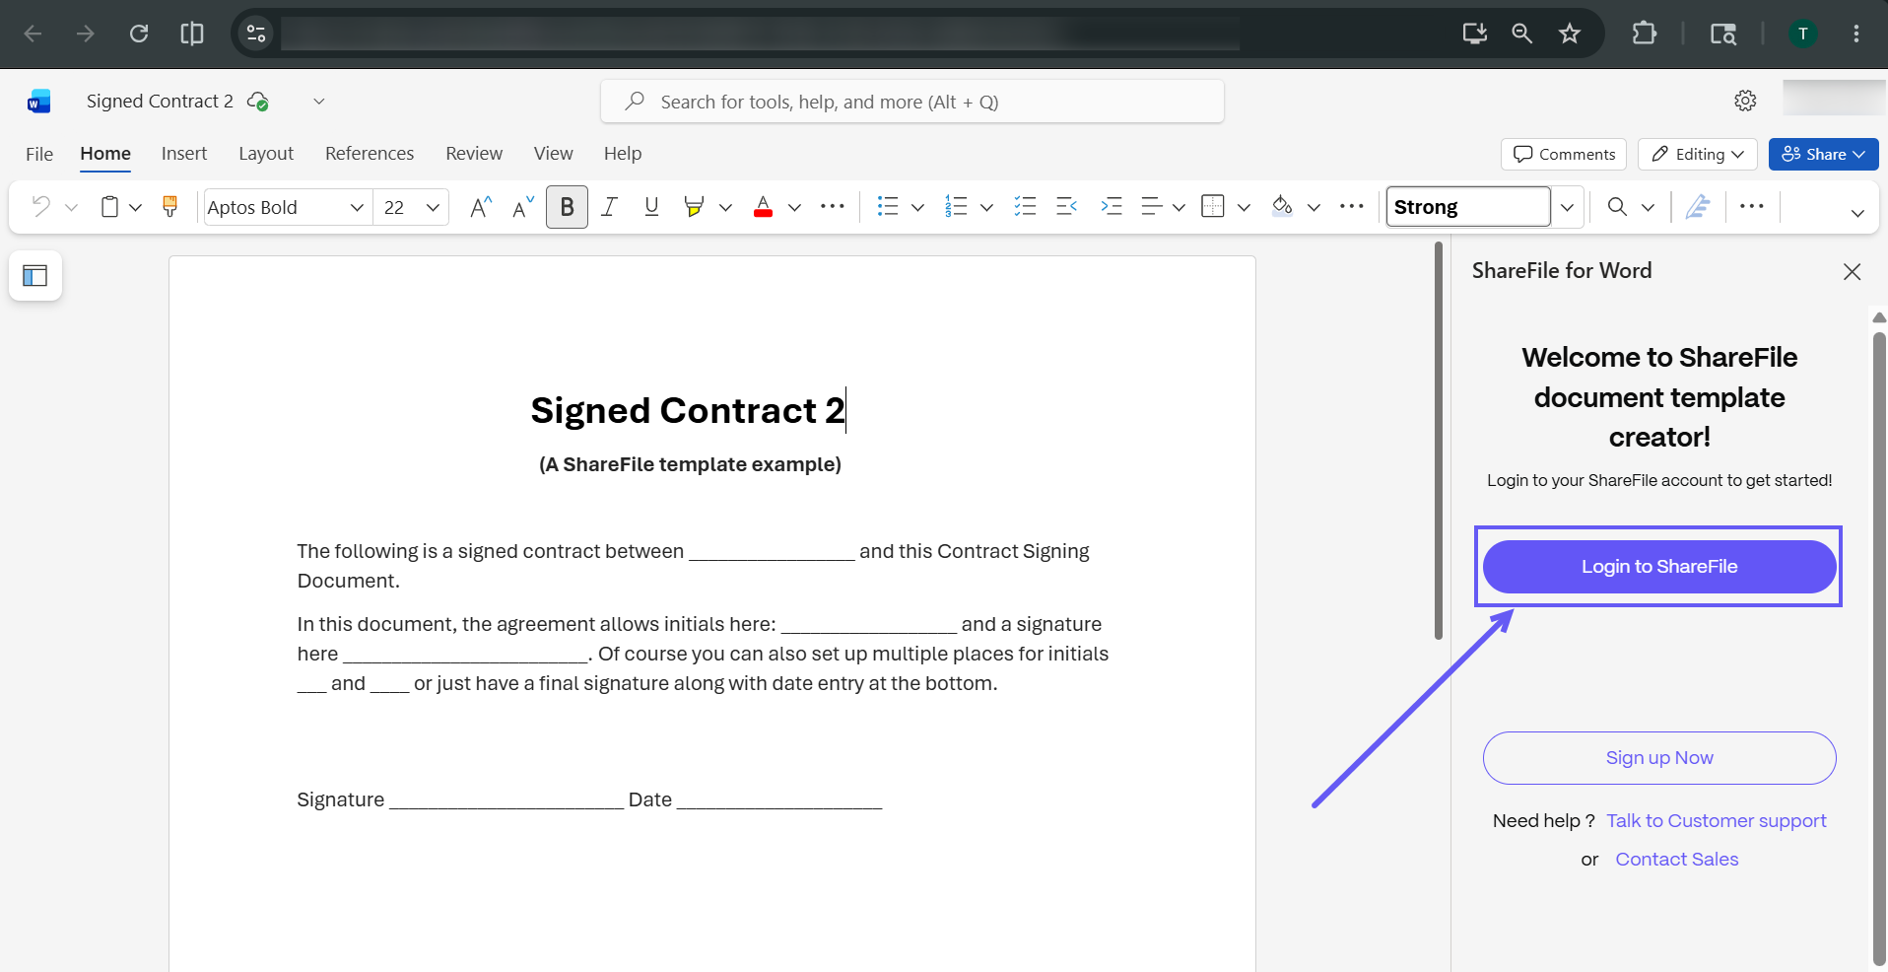Open the Editing mode dropdown
Screen dimensions: 1888x972
coord(1698,154)
